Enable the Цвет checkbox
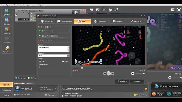The width and height of the screenshot is (182, 102). pos(63,61)
